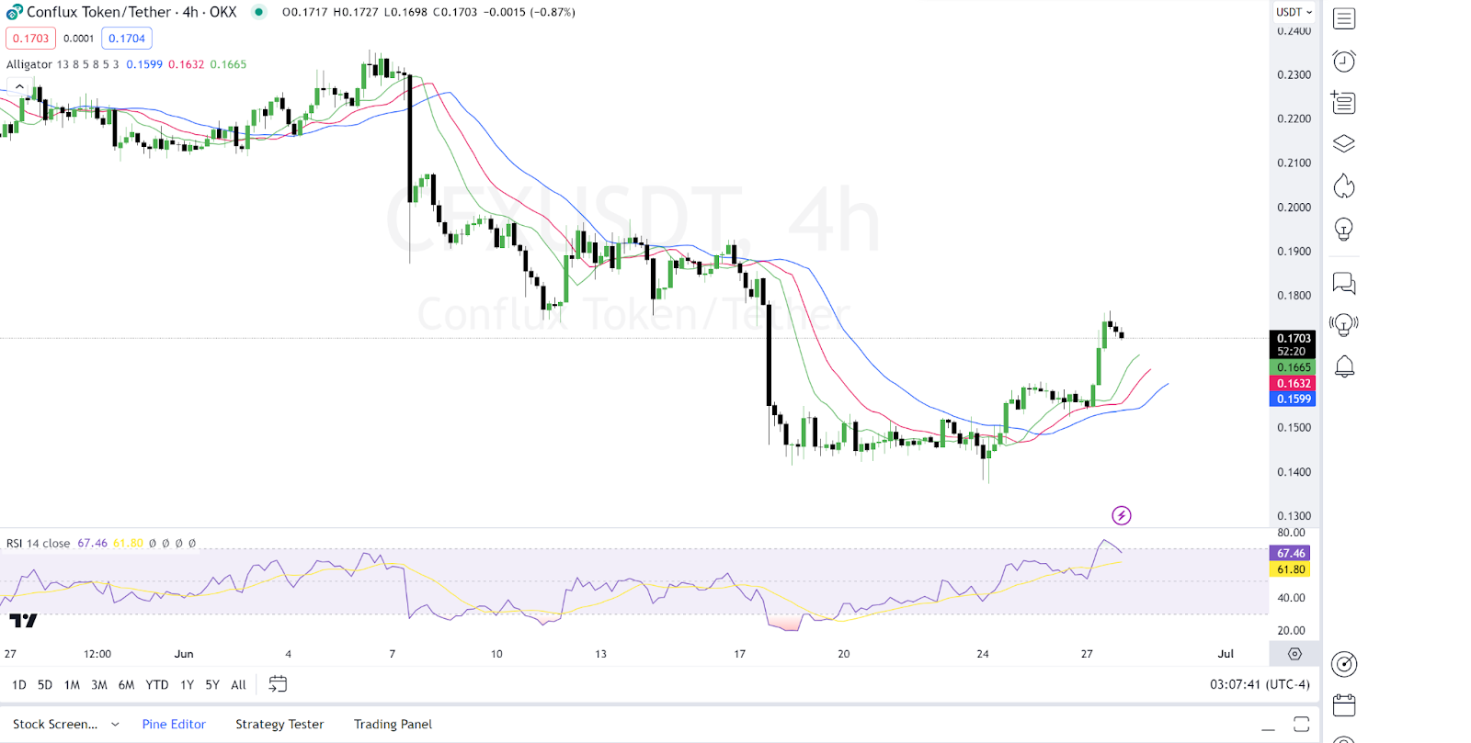Screen dimensions: 1471x743
Task: Open the Ideas stream broadcast icon
Action: tap(1344, 325)
